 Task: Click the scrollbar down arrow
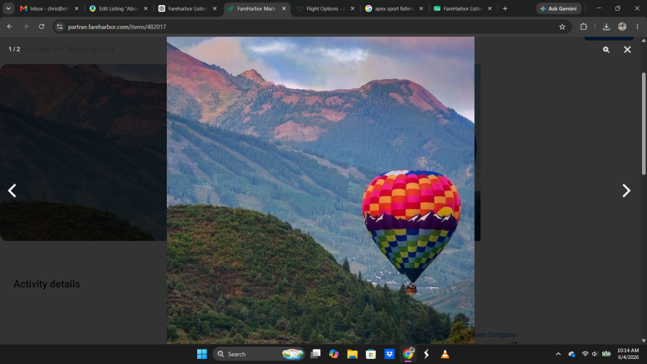644,341
